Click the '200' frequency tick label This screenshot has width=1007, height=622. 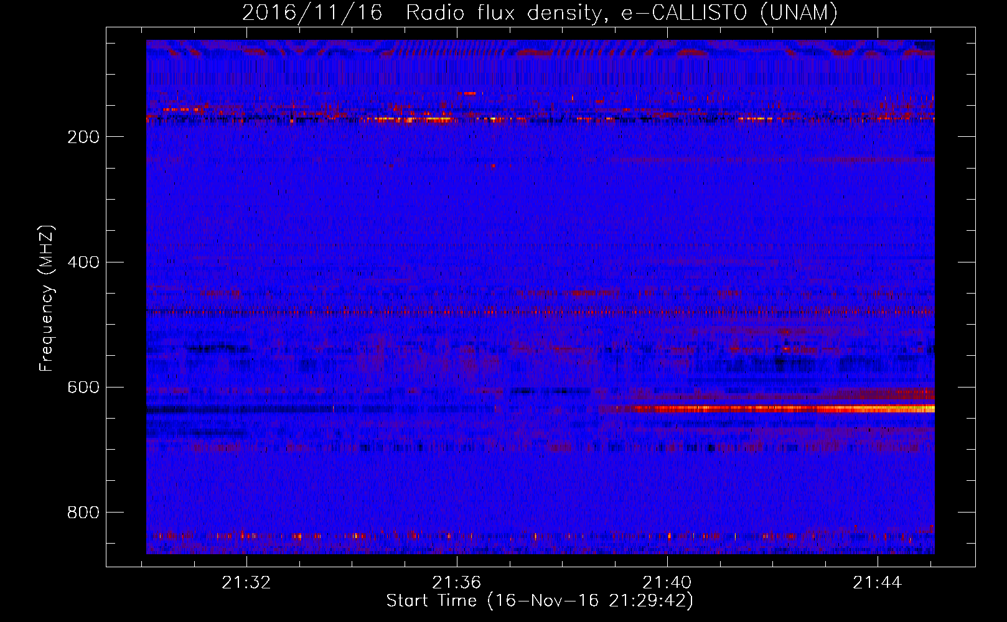(83, 137)
